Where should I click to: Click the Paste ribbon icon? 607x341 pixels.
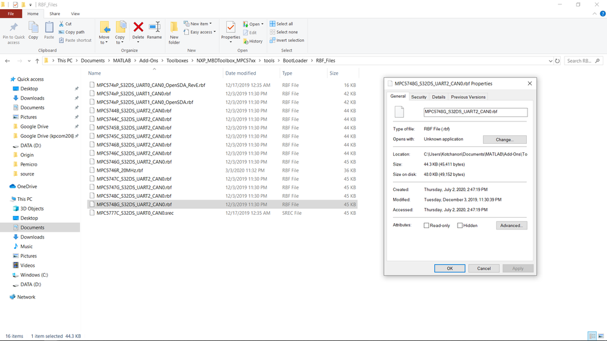[x=49, y=27]
